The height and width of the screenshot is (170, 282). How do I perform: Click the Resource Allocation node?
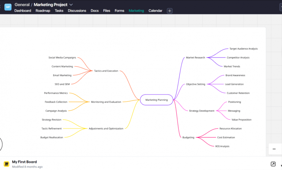tap(231, 129)
